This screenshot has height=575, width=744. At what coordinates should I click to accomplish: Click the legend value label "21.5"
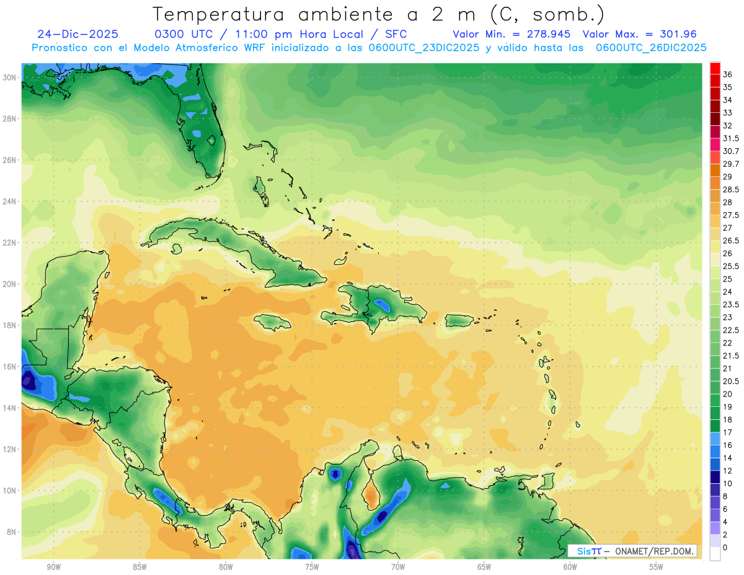[x=731, y=355]
